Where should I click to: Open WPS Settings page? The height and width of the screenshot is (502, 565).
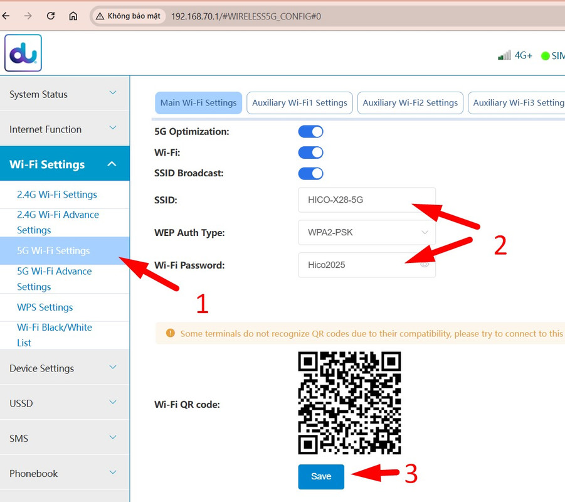pyautogui.click(x=45, y=307)
